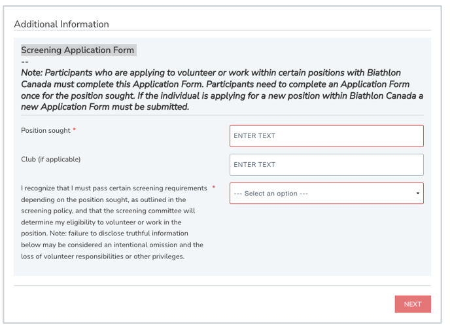Click the red asterisk beside Position sought

click(x=75, y=131)
